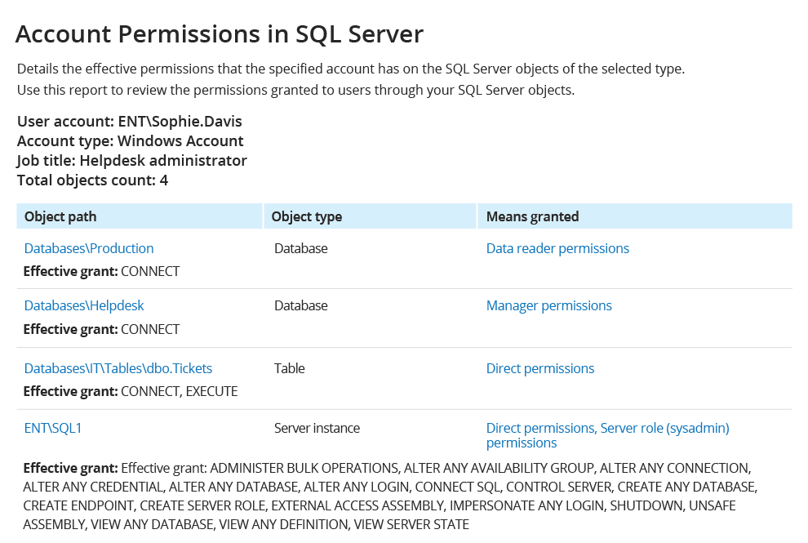808x543 pixels.
Task: Sort by the Object path column header
Action: 60,216
